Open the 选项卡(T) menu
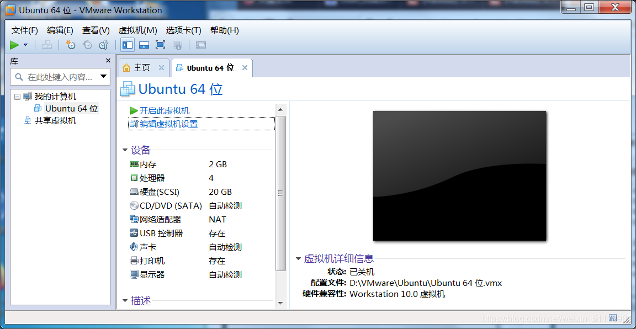This screenshot has height=329, width=636. (x=183, y=30)
